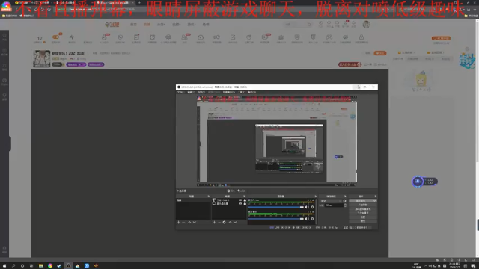The image size is (479, 269).
Task: Open OBS Studio from the Windows taskbar
Action: click(x=68, y=266)
